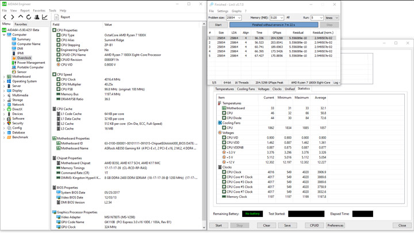
Task: Open the Report icon in the toolbar
Action: coord(56,17)
